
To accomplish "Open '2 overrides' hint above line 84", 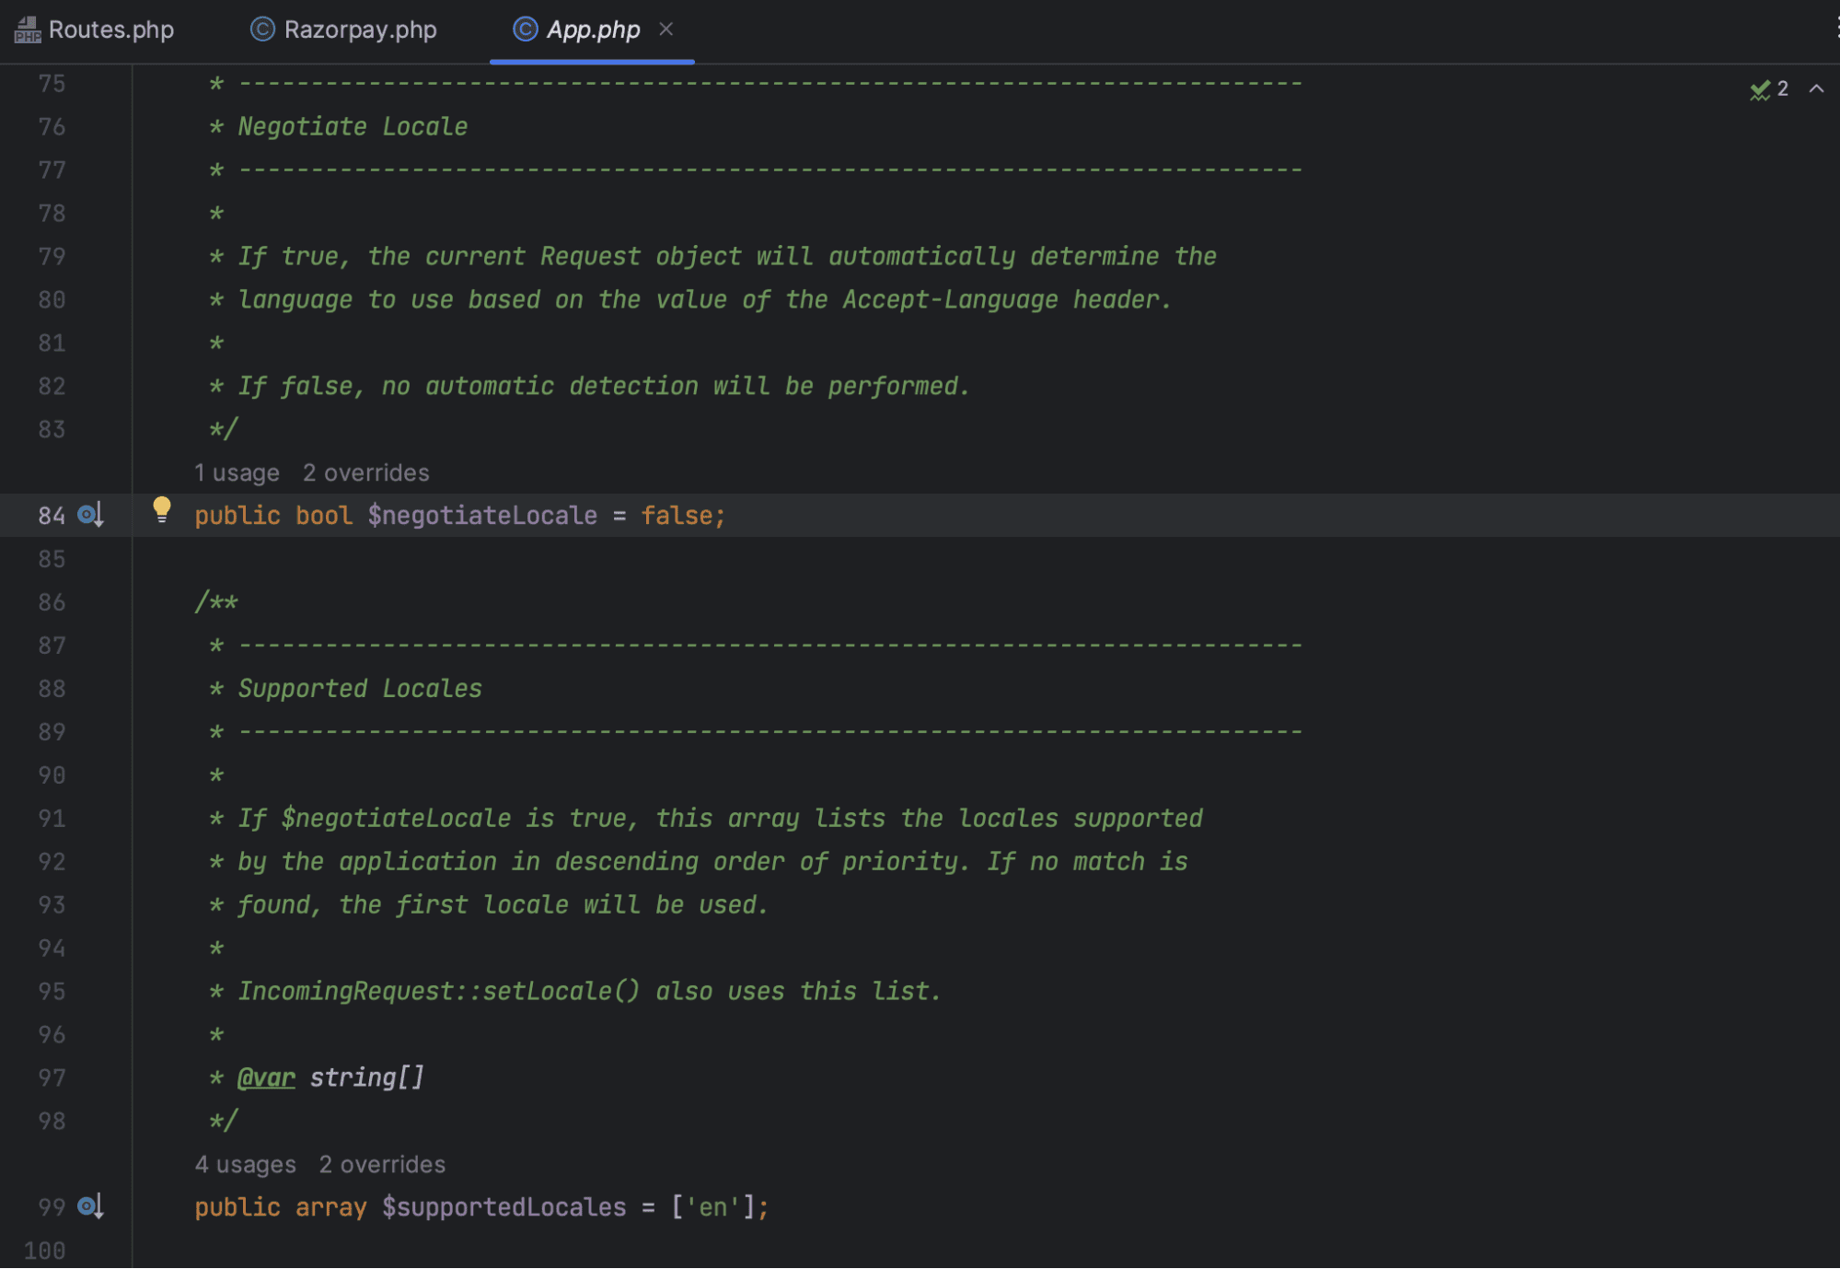I will click(365, 472).
